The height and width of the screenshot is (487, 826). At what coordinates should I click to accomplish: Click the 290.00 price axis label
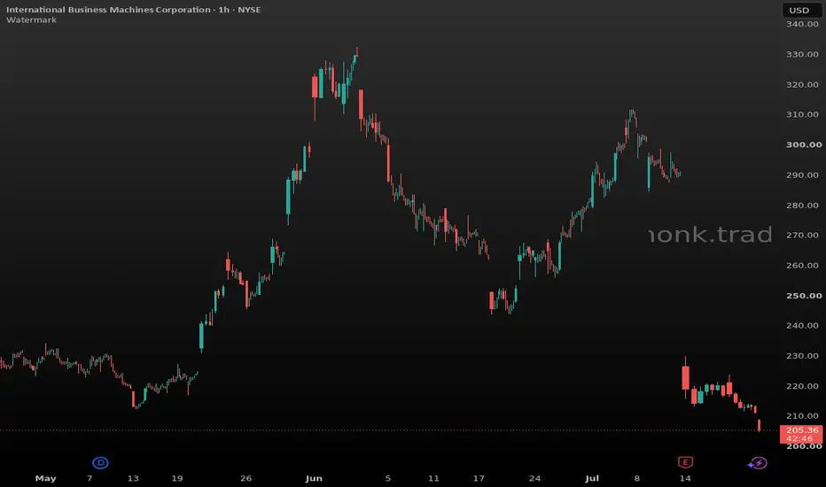[802, 174]
